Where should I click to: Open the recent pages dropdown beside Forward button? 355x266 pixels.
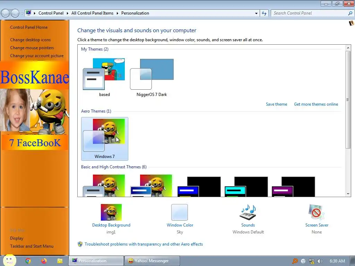coord(22,14)
